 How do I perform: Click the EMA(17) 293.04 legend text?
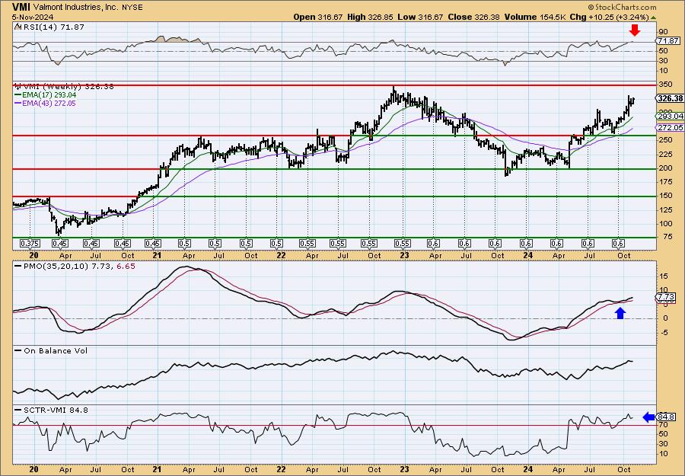click(x=49, y=95)
